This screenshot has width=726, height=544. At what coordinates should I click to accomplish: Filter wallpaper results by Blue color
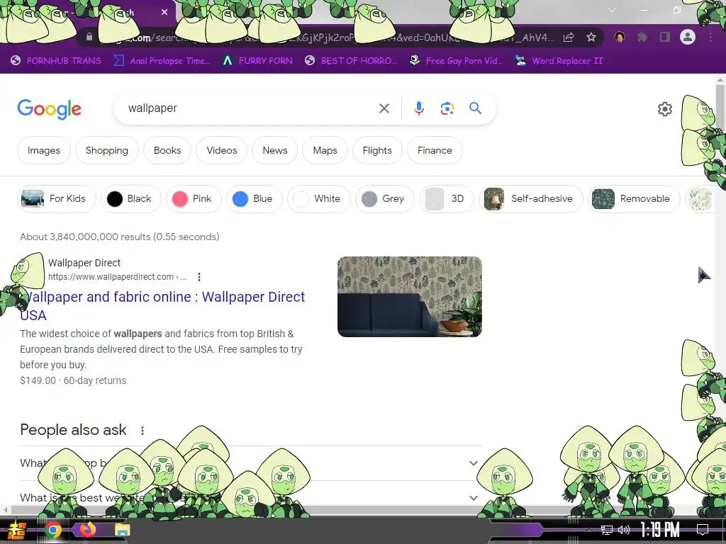click(x=255, y=199)
